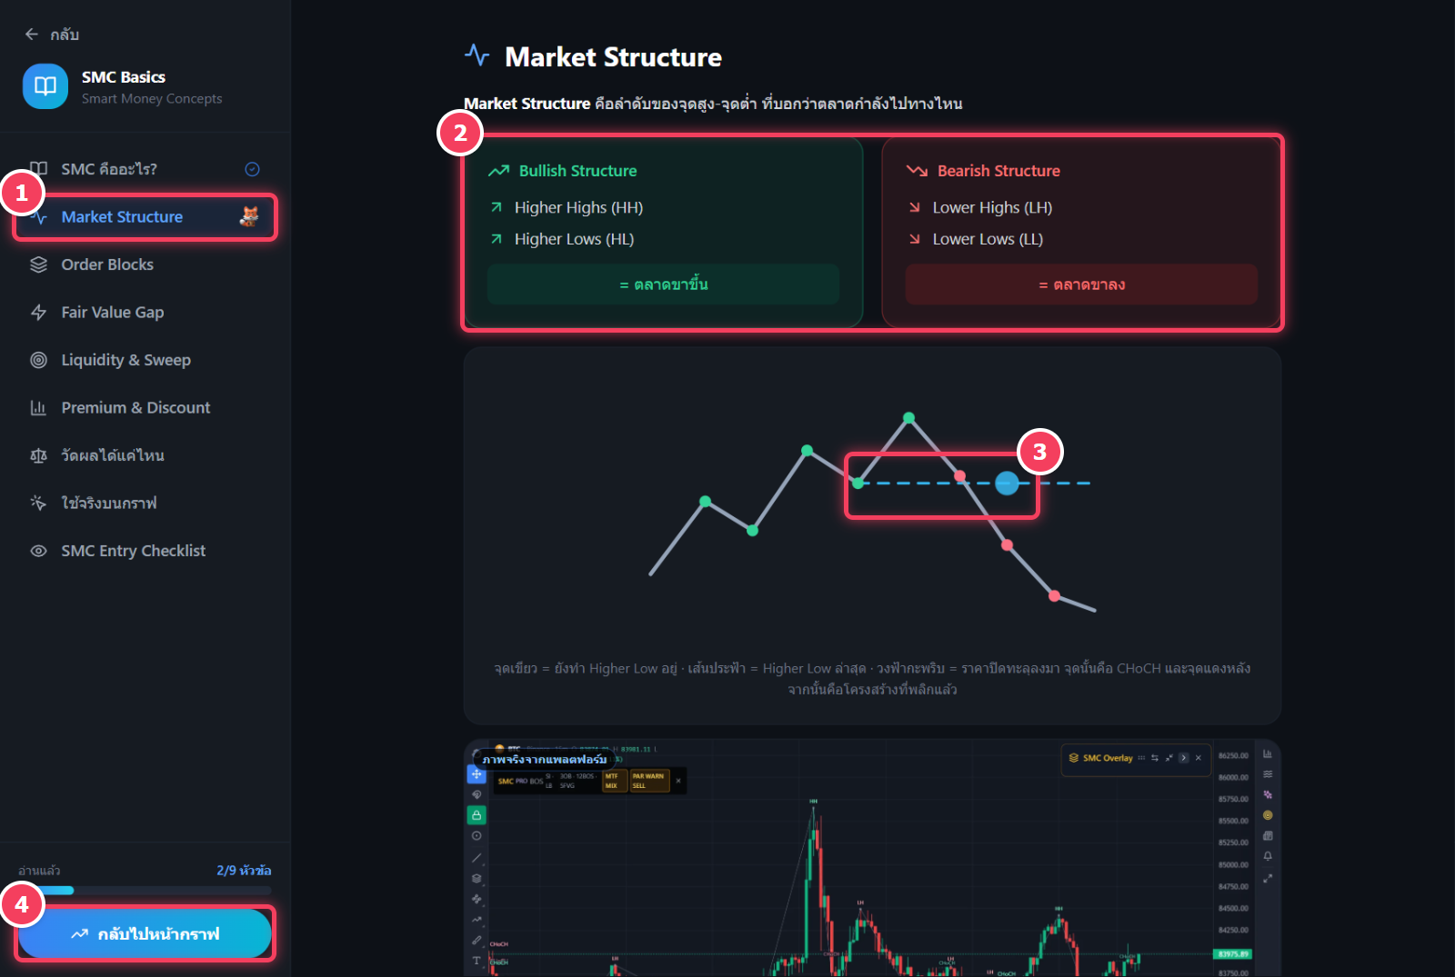Click the Smart Money Concepts subtitle

152,98
